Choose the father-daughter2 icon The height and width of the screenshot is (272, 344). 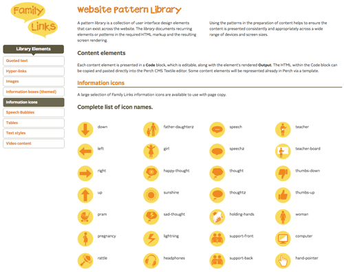click(x=151, y=129)
